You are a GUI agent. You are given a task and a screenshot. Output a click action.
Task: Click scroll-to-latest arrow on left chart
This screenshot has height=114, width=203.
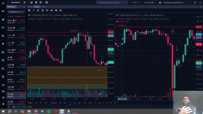[x=100, y=94]
